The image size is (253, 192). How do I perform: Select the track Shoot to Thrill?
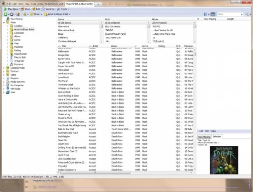coord(65,118)
